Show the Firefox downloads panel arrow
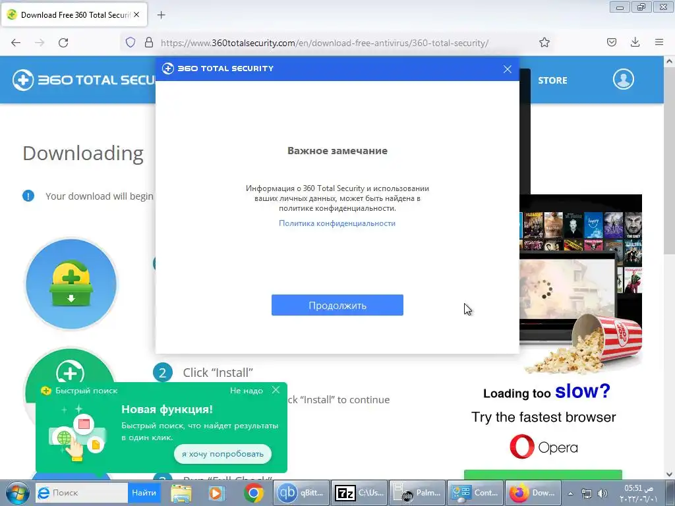Image resolution: width=675 pixels, height=506 pixels. [x=635, y=42]
